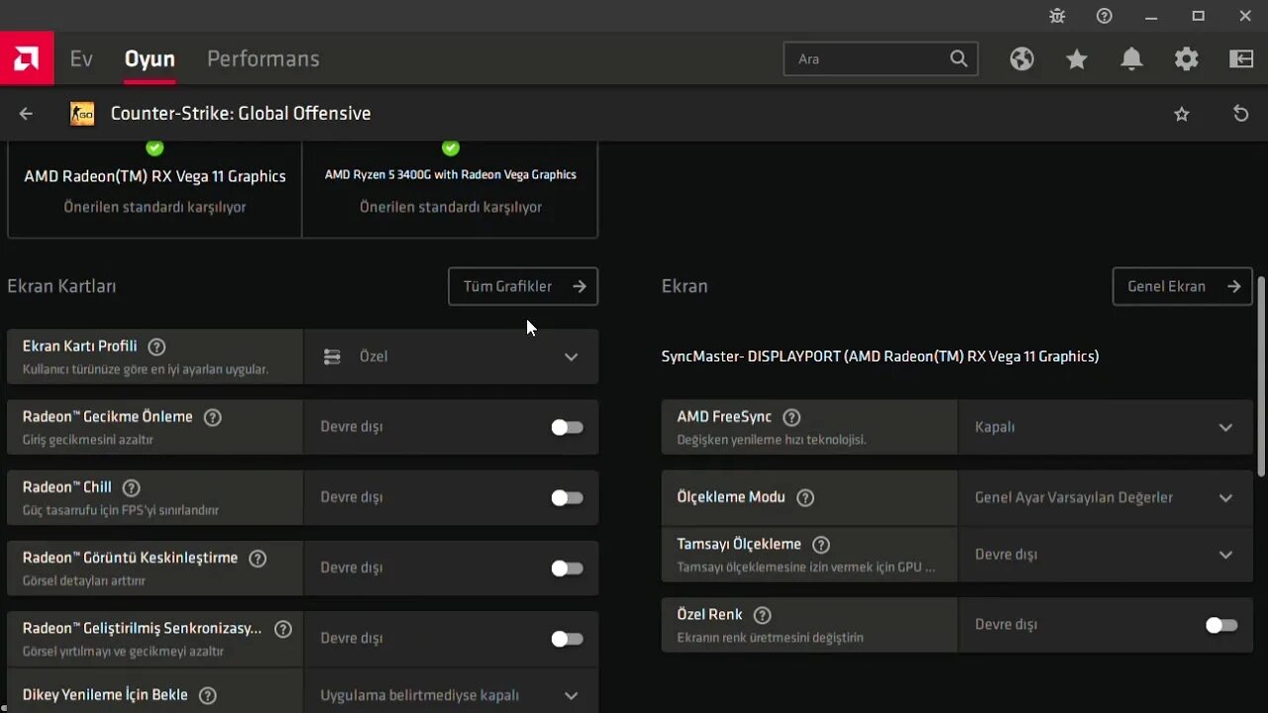Click the GPU green check mark
This screenshot has height=713, width=1268.
click(155, 148)
